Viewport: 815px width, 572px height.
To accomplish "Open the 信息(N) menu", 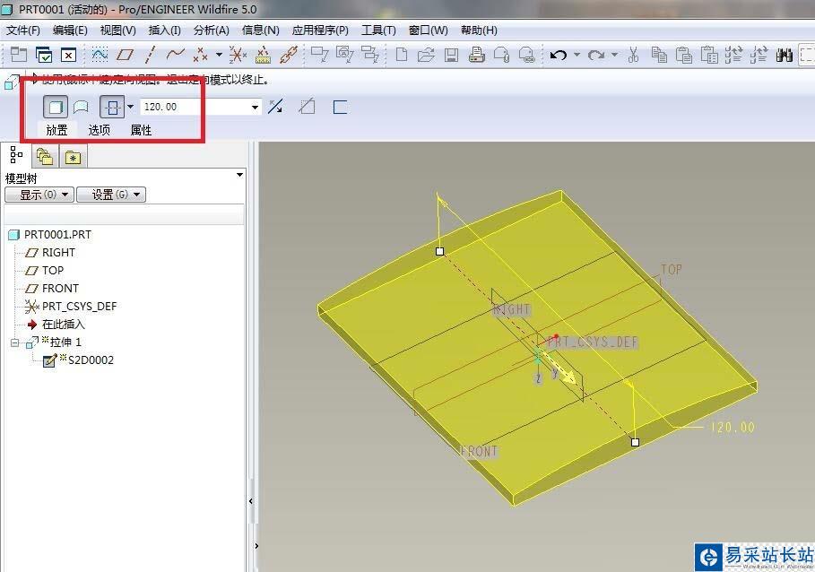I will pos(260,30).
